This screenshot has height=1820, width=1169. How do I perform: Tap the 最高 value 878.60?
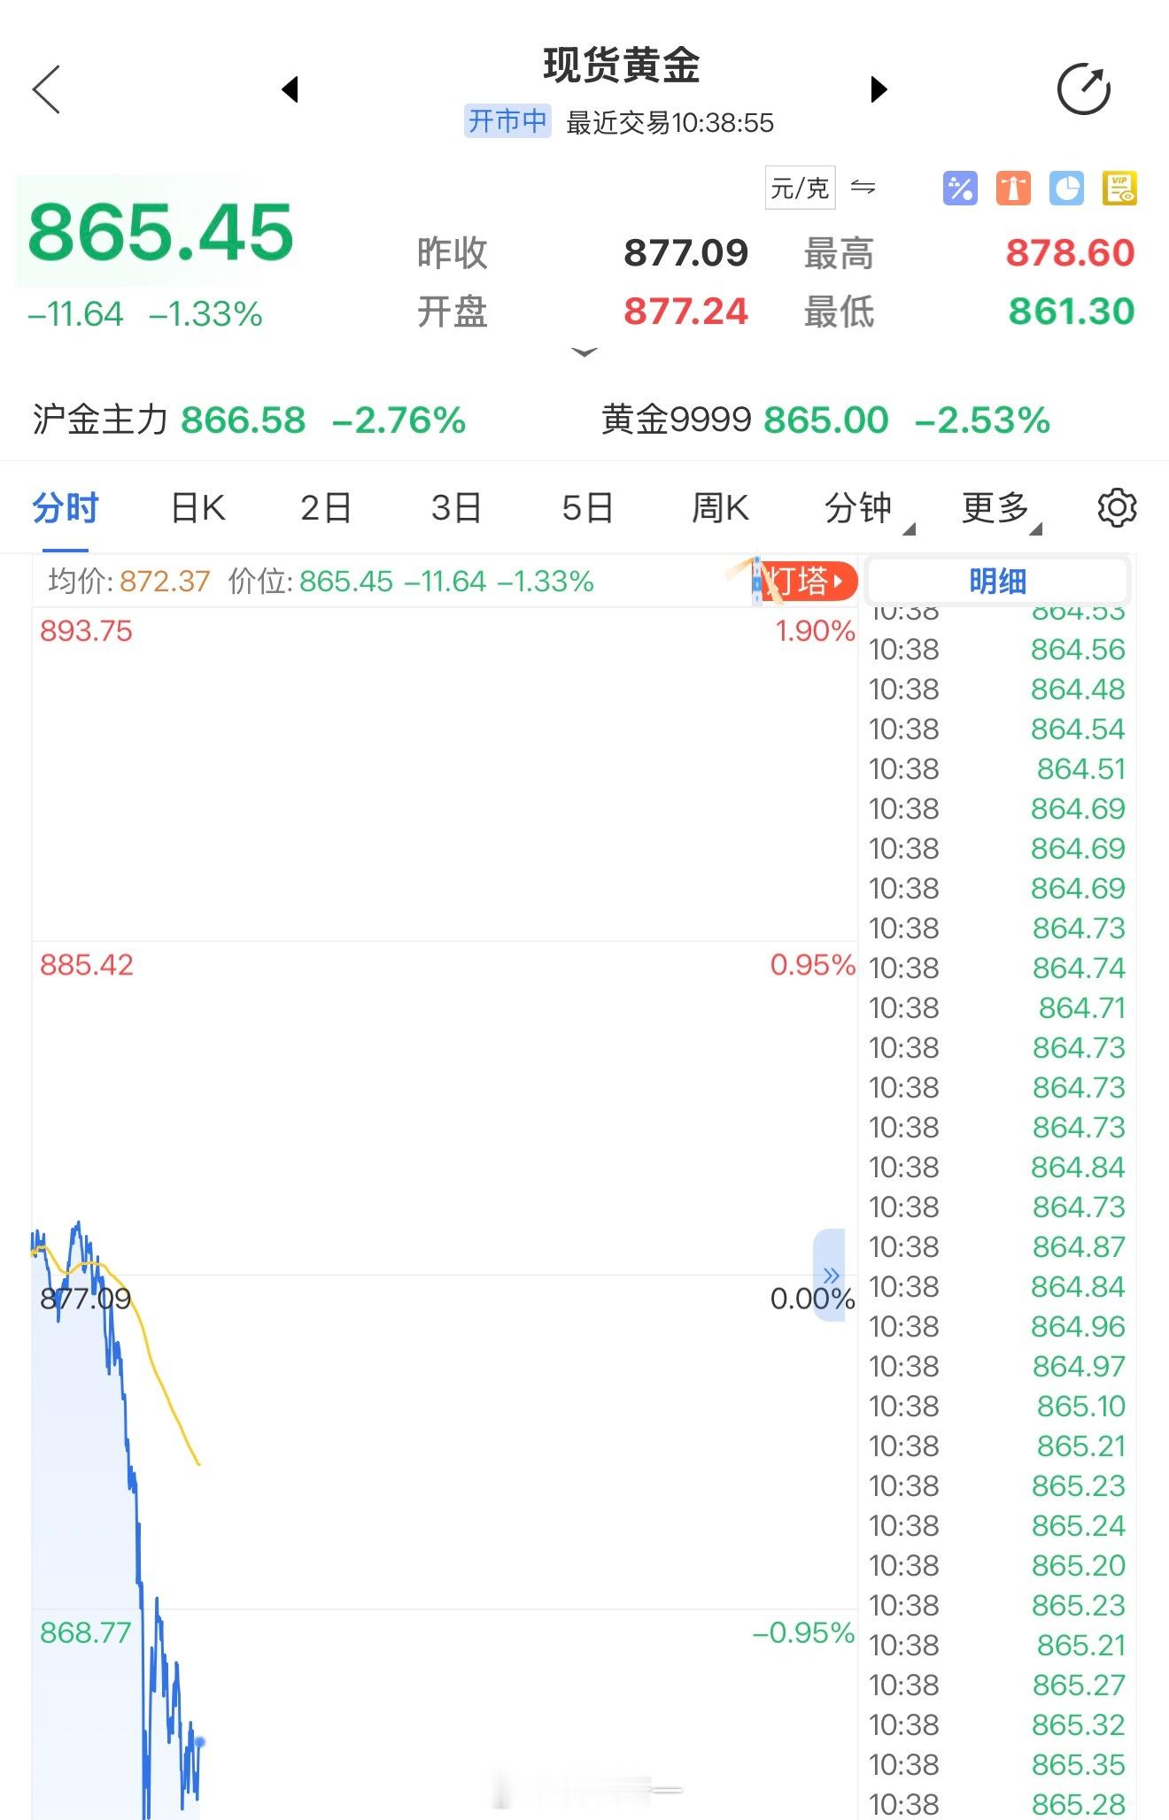point(1070,253)
